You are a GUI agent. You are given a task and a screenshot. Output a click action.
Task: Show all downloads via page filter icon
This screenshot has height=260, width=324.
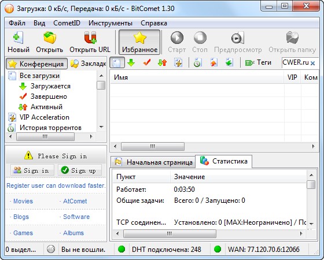point(117,62)
